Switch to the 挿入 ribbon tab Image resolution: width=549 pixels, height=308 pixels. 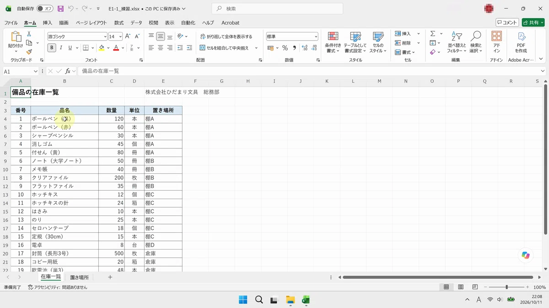point(48,23)
